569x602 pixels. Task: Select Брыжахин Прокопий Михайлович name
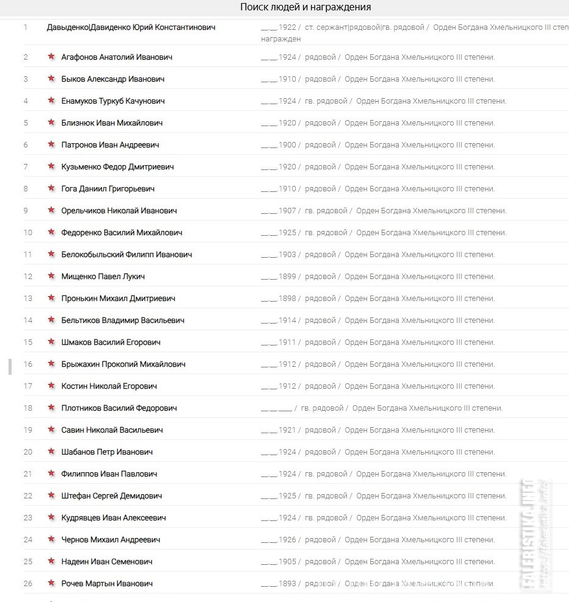point(123,364)
